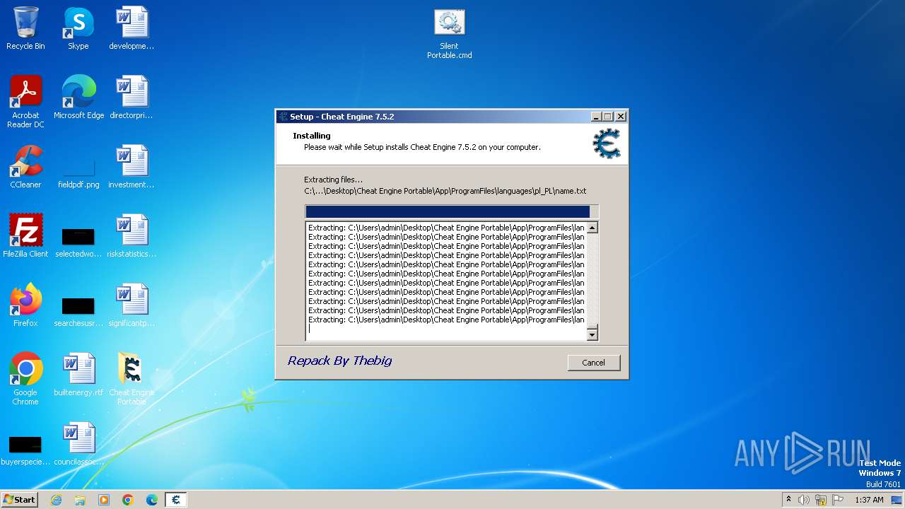Open Windows Media Player from taskbar
905x509 pixels.
[104, 500]
